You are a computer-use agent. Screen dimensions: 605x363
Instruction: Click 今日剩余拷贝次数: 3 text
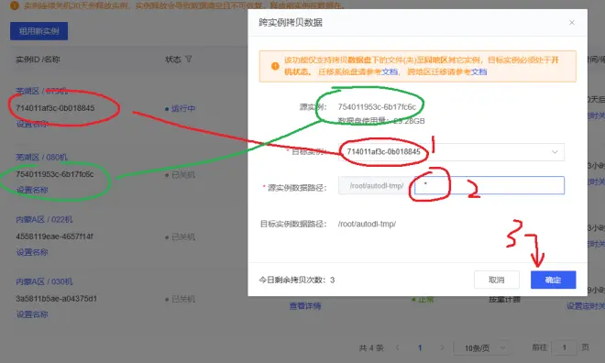pos(297,280)
